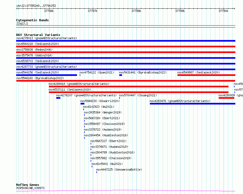The image size is (243, 194).
Task: Select the nsv5546160 ByrskaBishop2022 label
Action: click(40, 78)
